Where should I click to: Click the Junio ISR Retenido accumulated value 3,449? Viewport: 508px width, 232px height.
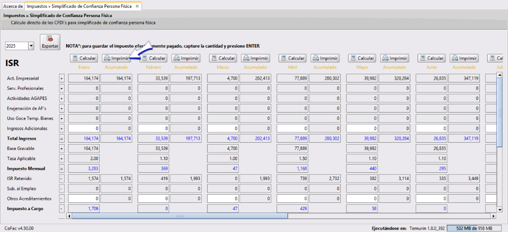point(464,178)
